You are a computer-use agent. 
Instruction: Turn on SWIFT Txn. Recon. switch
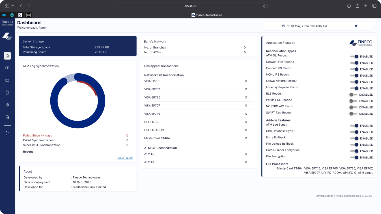click(x=353, y=114)
